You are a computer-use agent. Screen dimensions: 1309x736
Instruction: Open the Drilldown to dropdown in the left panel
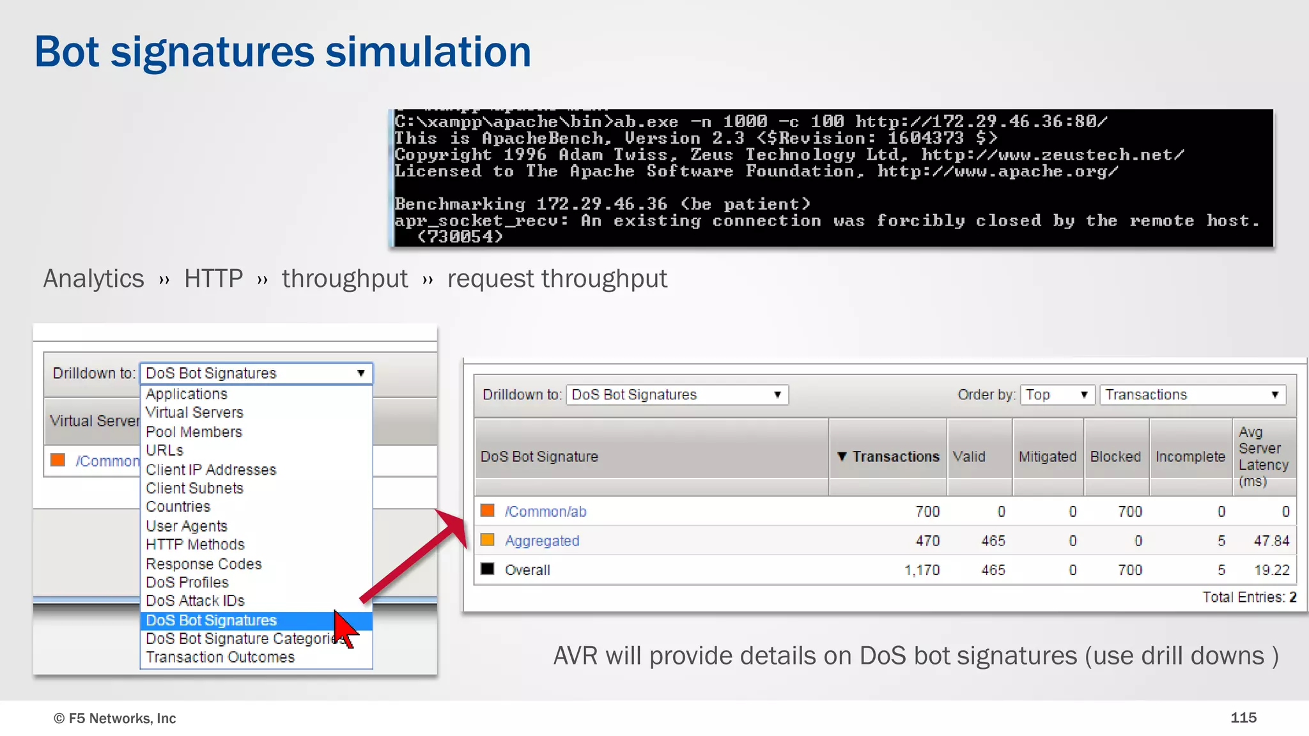click(256, 373)
